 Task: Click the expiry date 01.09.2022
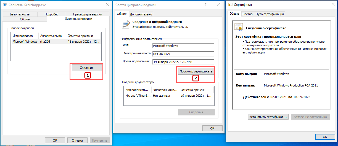(x=302, y=97)
